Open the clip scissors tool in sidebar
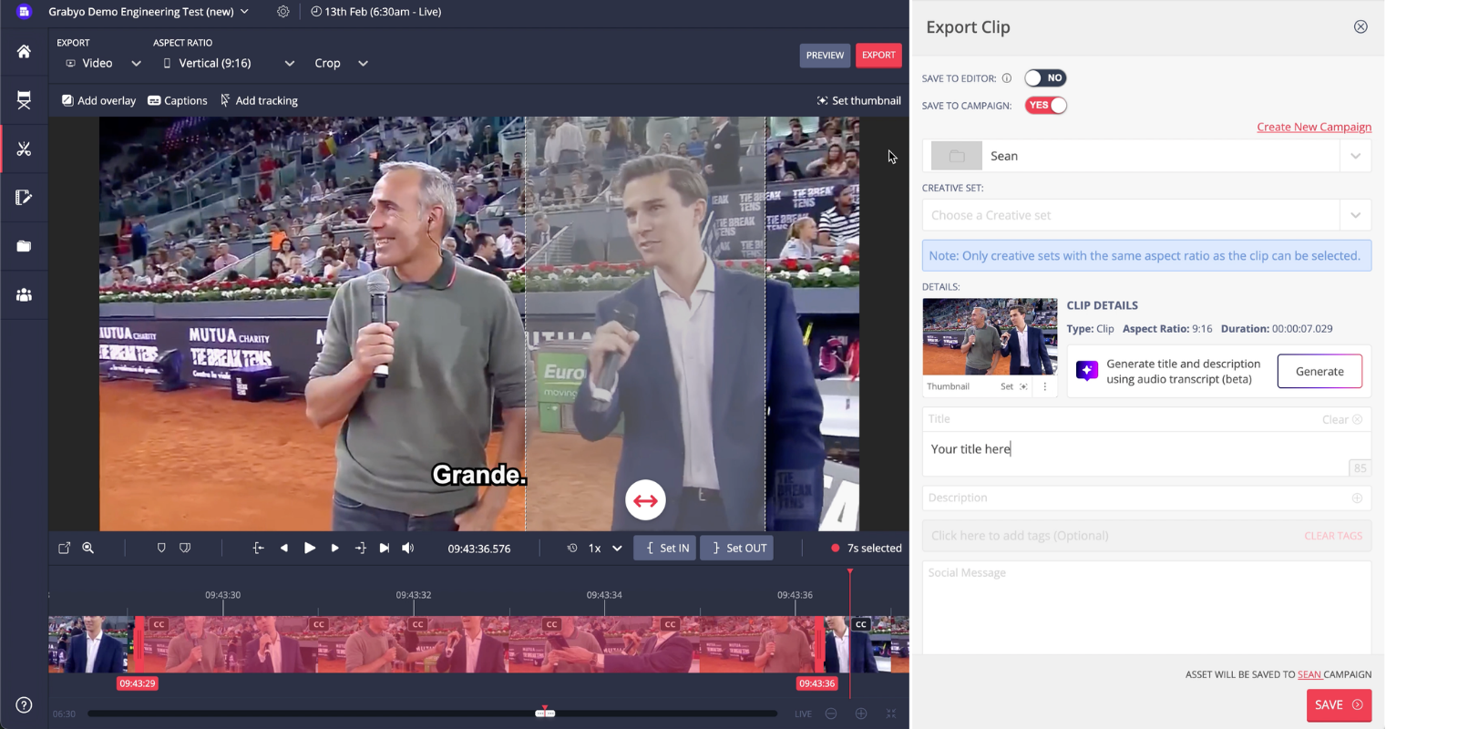The width and height of the screenshot is (1458, 729). click(24, 149)
